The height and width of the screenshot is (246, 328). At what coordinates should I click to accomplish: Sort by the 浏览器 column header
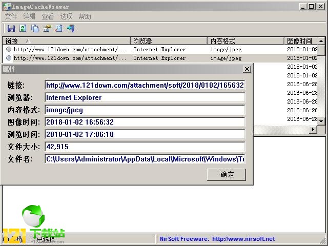tap(169, 41)
